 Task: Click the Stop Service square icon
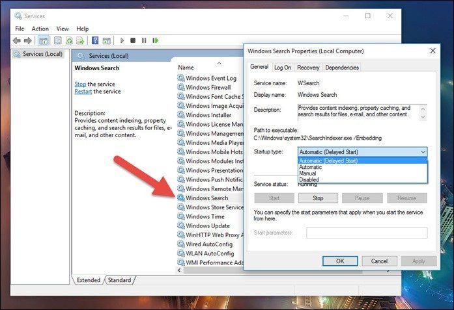point(133,40)
